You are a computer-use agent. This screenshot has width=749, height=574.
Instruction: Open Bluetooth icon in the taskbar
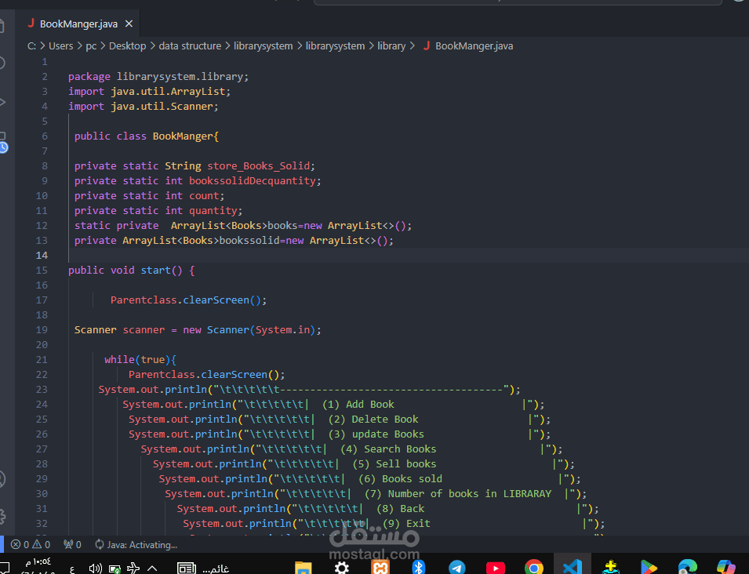coord(419,567)
